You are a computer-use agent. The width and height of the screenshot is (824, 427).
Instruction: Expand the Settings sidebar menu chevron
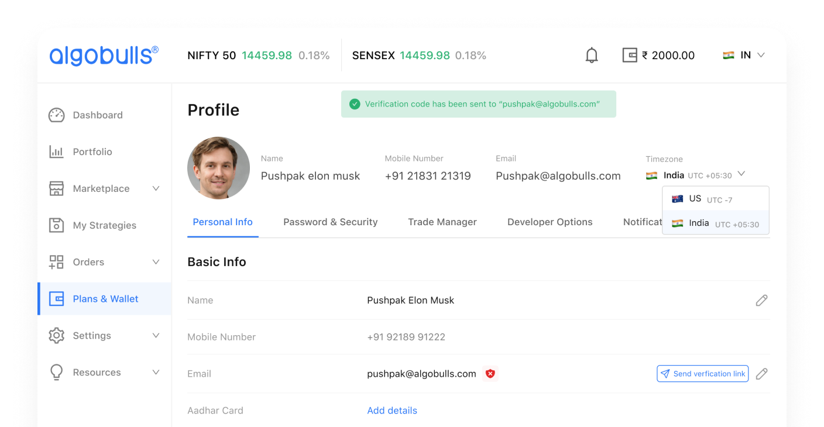(x=156, y=336)
